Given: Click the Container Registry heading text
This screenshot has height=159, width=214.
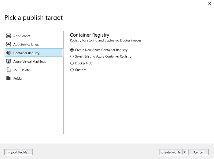Looking at the screenshot, I should tap(90, 35).
